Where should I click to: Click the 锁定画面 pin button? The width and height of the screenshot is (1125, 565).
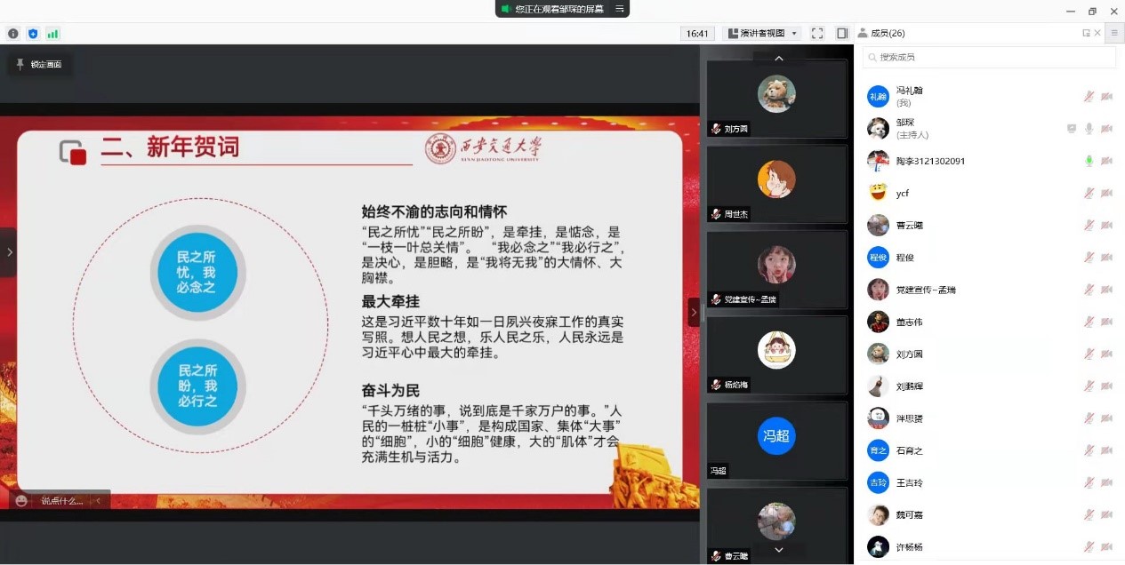pos(39,64)
